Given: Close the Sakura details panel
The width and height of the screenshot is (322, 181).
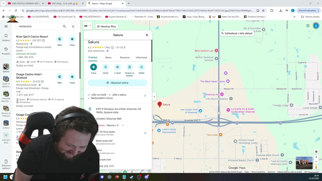Looking at the screenshot, I should [147, 35].
